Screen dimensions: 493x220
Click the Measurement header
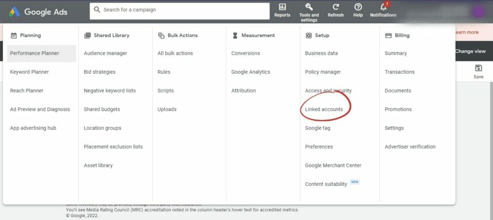point(258,35)
